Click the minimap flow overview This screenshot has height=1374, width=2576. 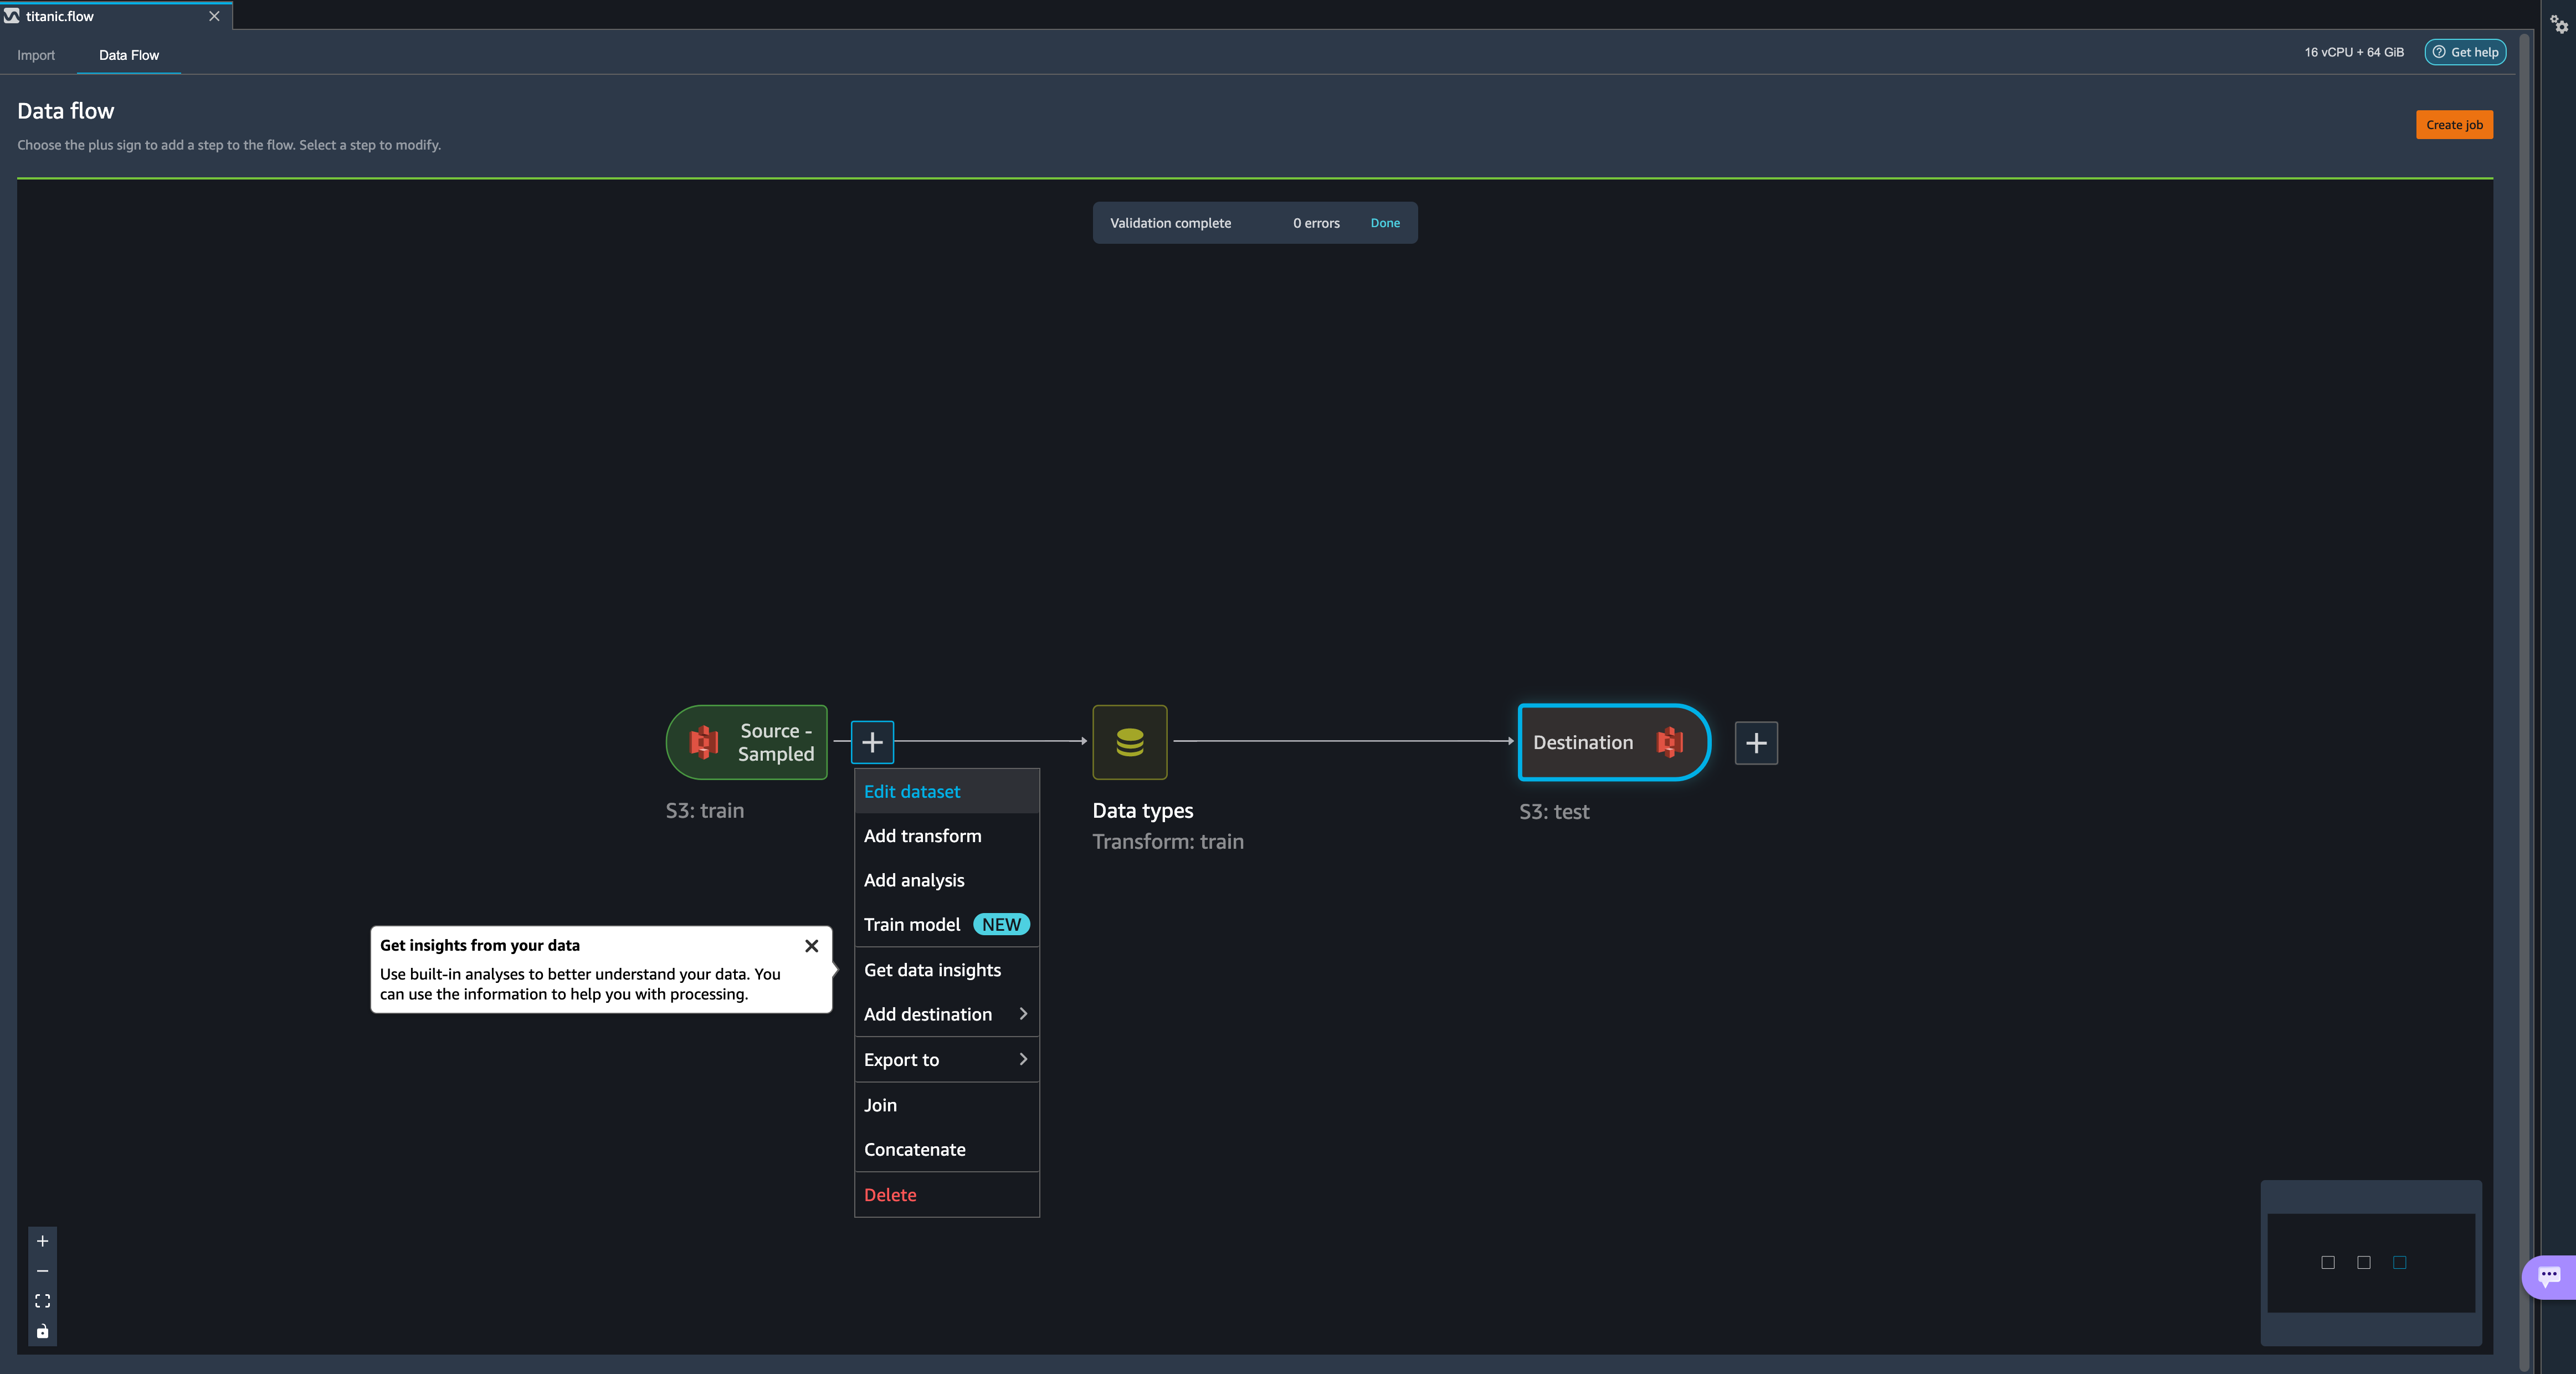pyautogui.click(x=2370, y=1262)
